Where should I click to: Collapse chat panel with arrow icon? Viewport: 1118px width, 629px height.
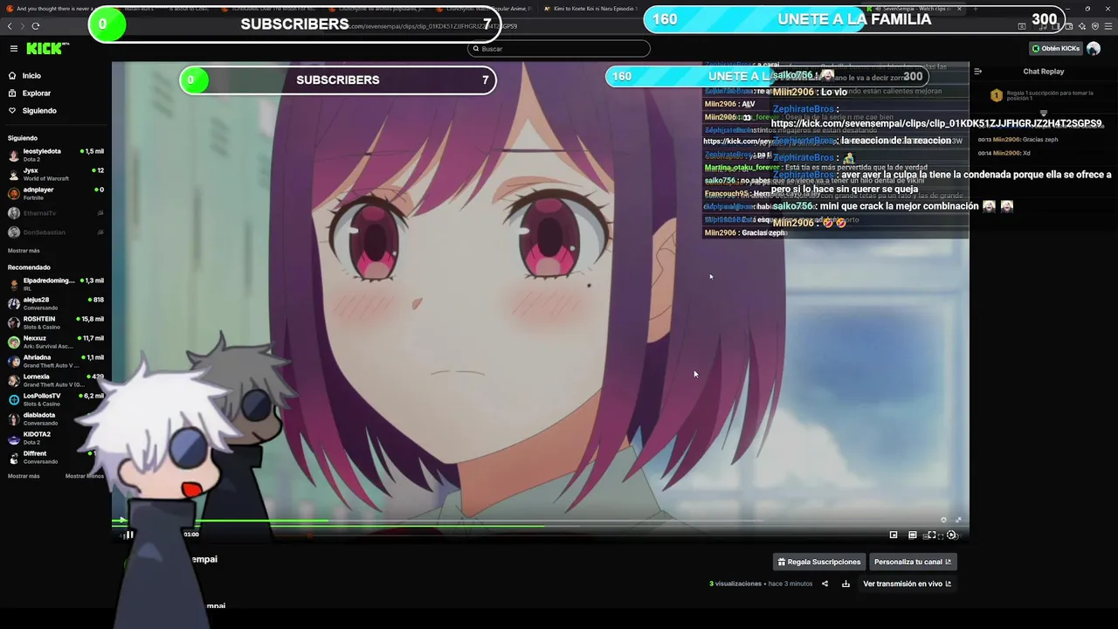point(977,72)
